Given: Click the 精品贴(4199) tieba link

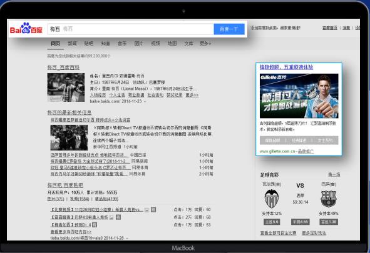Looking at the screenshot, I should (x=106, y=199).
